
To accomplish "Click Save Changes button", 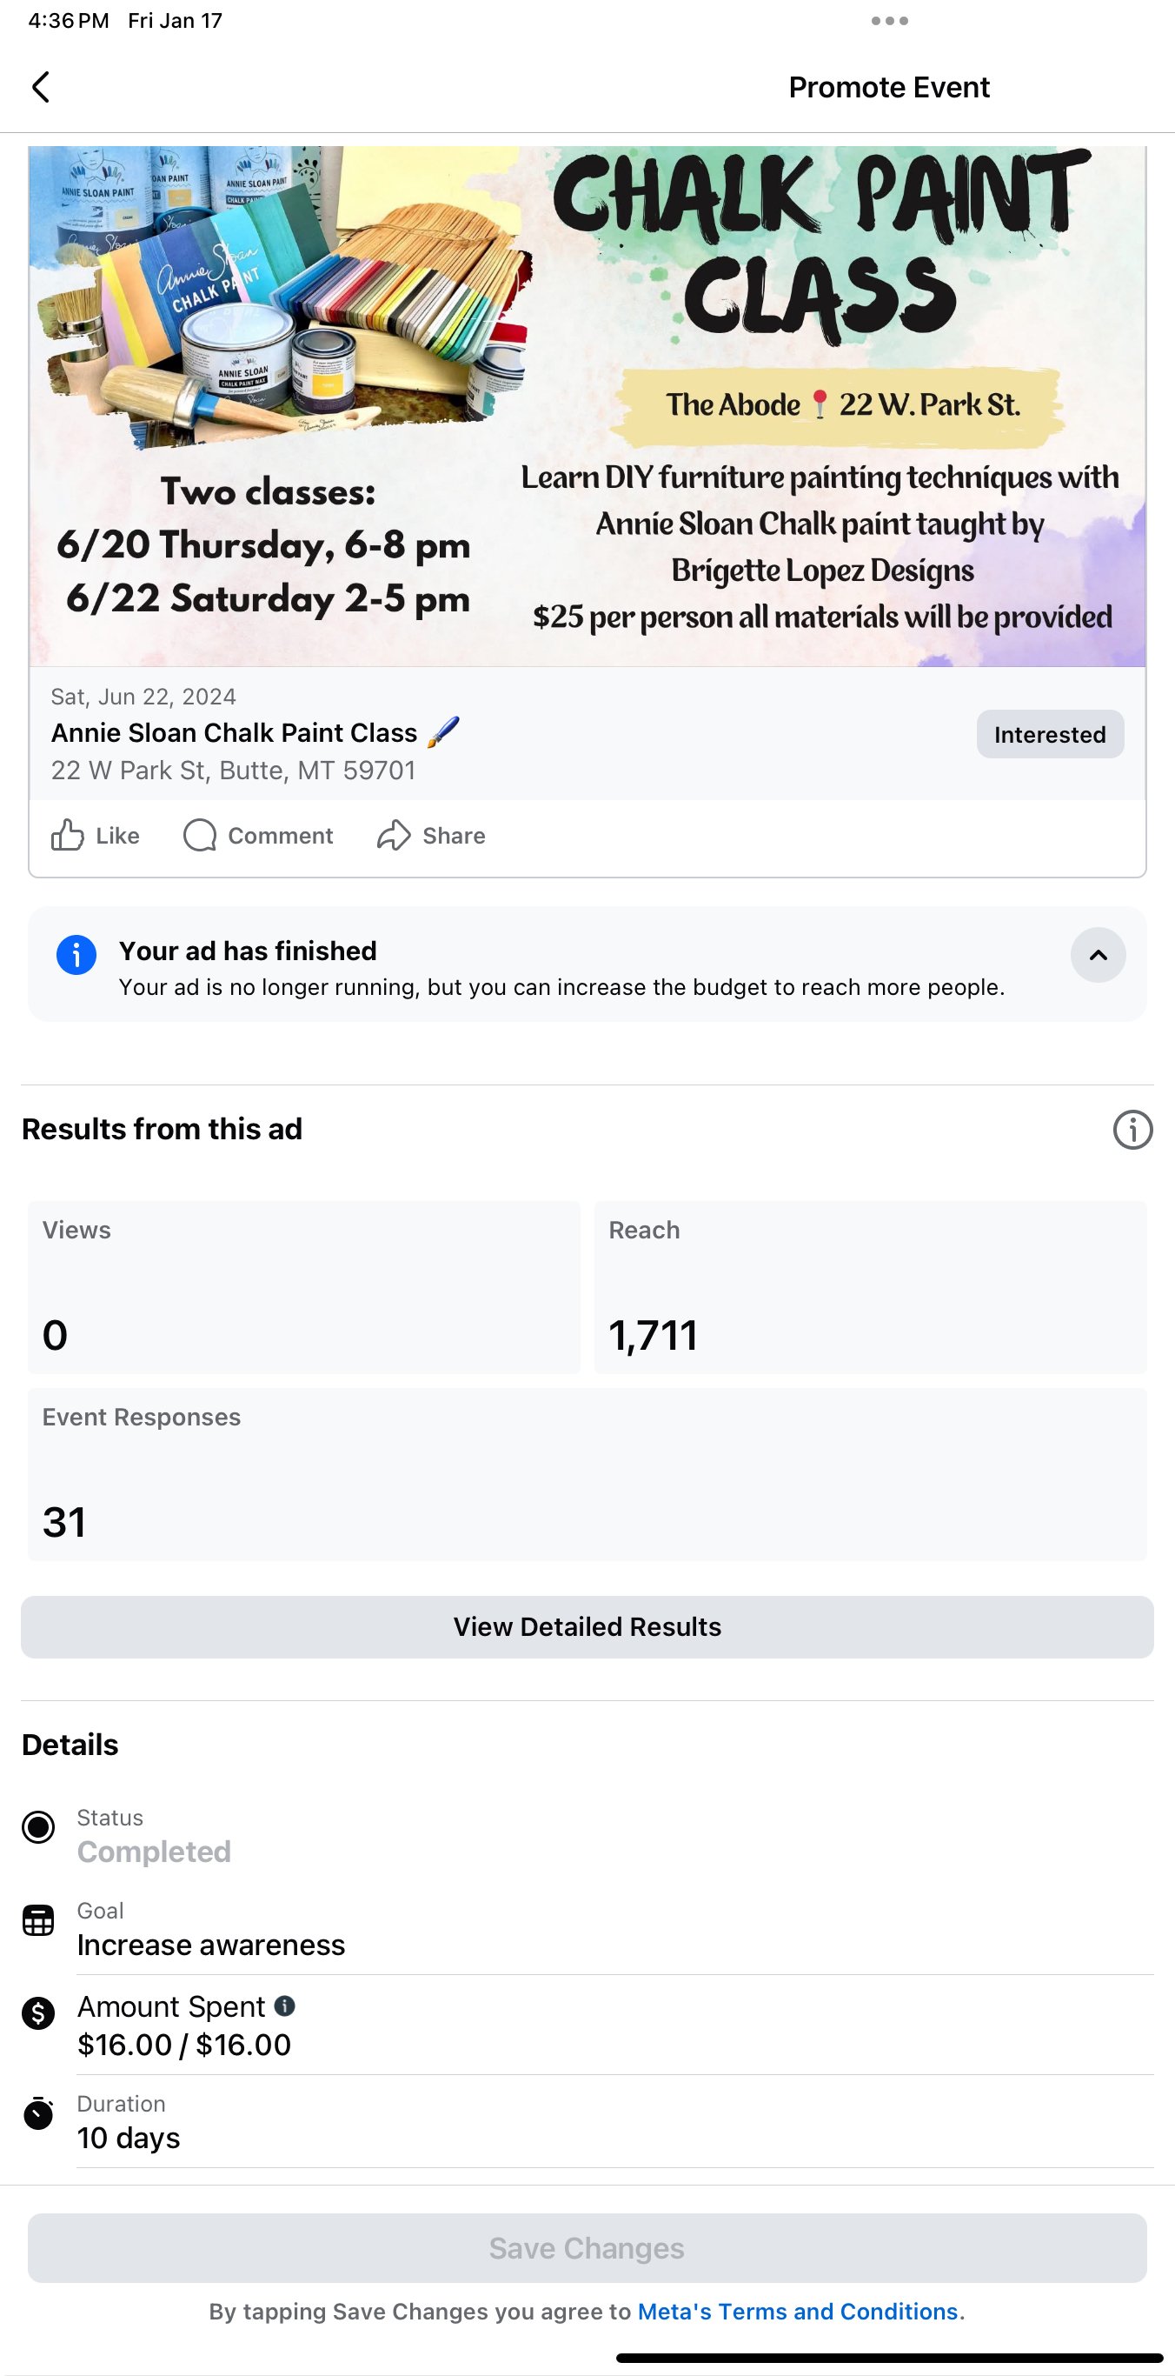I will [587, 2248].
